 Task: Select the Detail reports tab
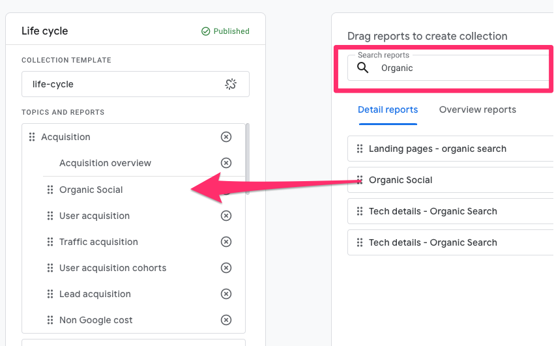coord(388,109)
